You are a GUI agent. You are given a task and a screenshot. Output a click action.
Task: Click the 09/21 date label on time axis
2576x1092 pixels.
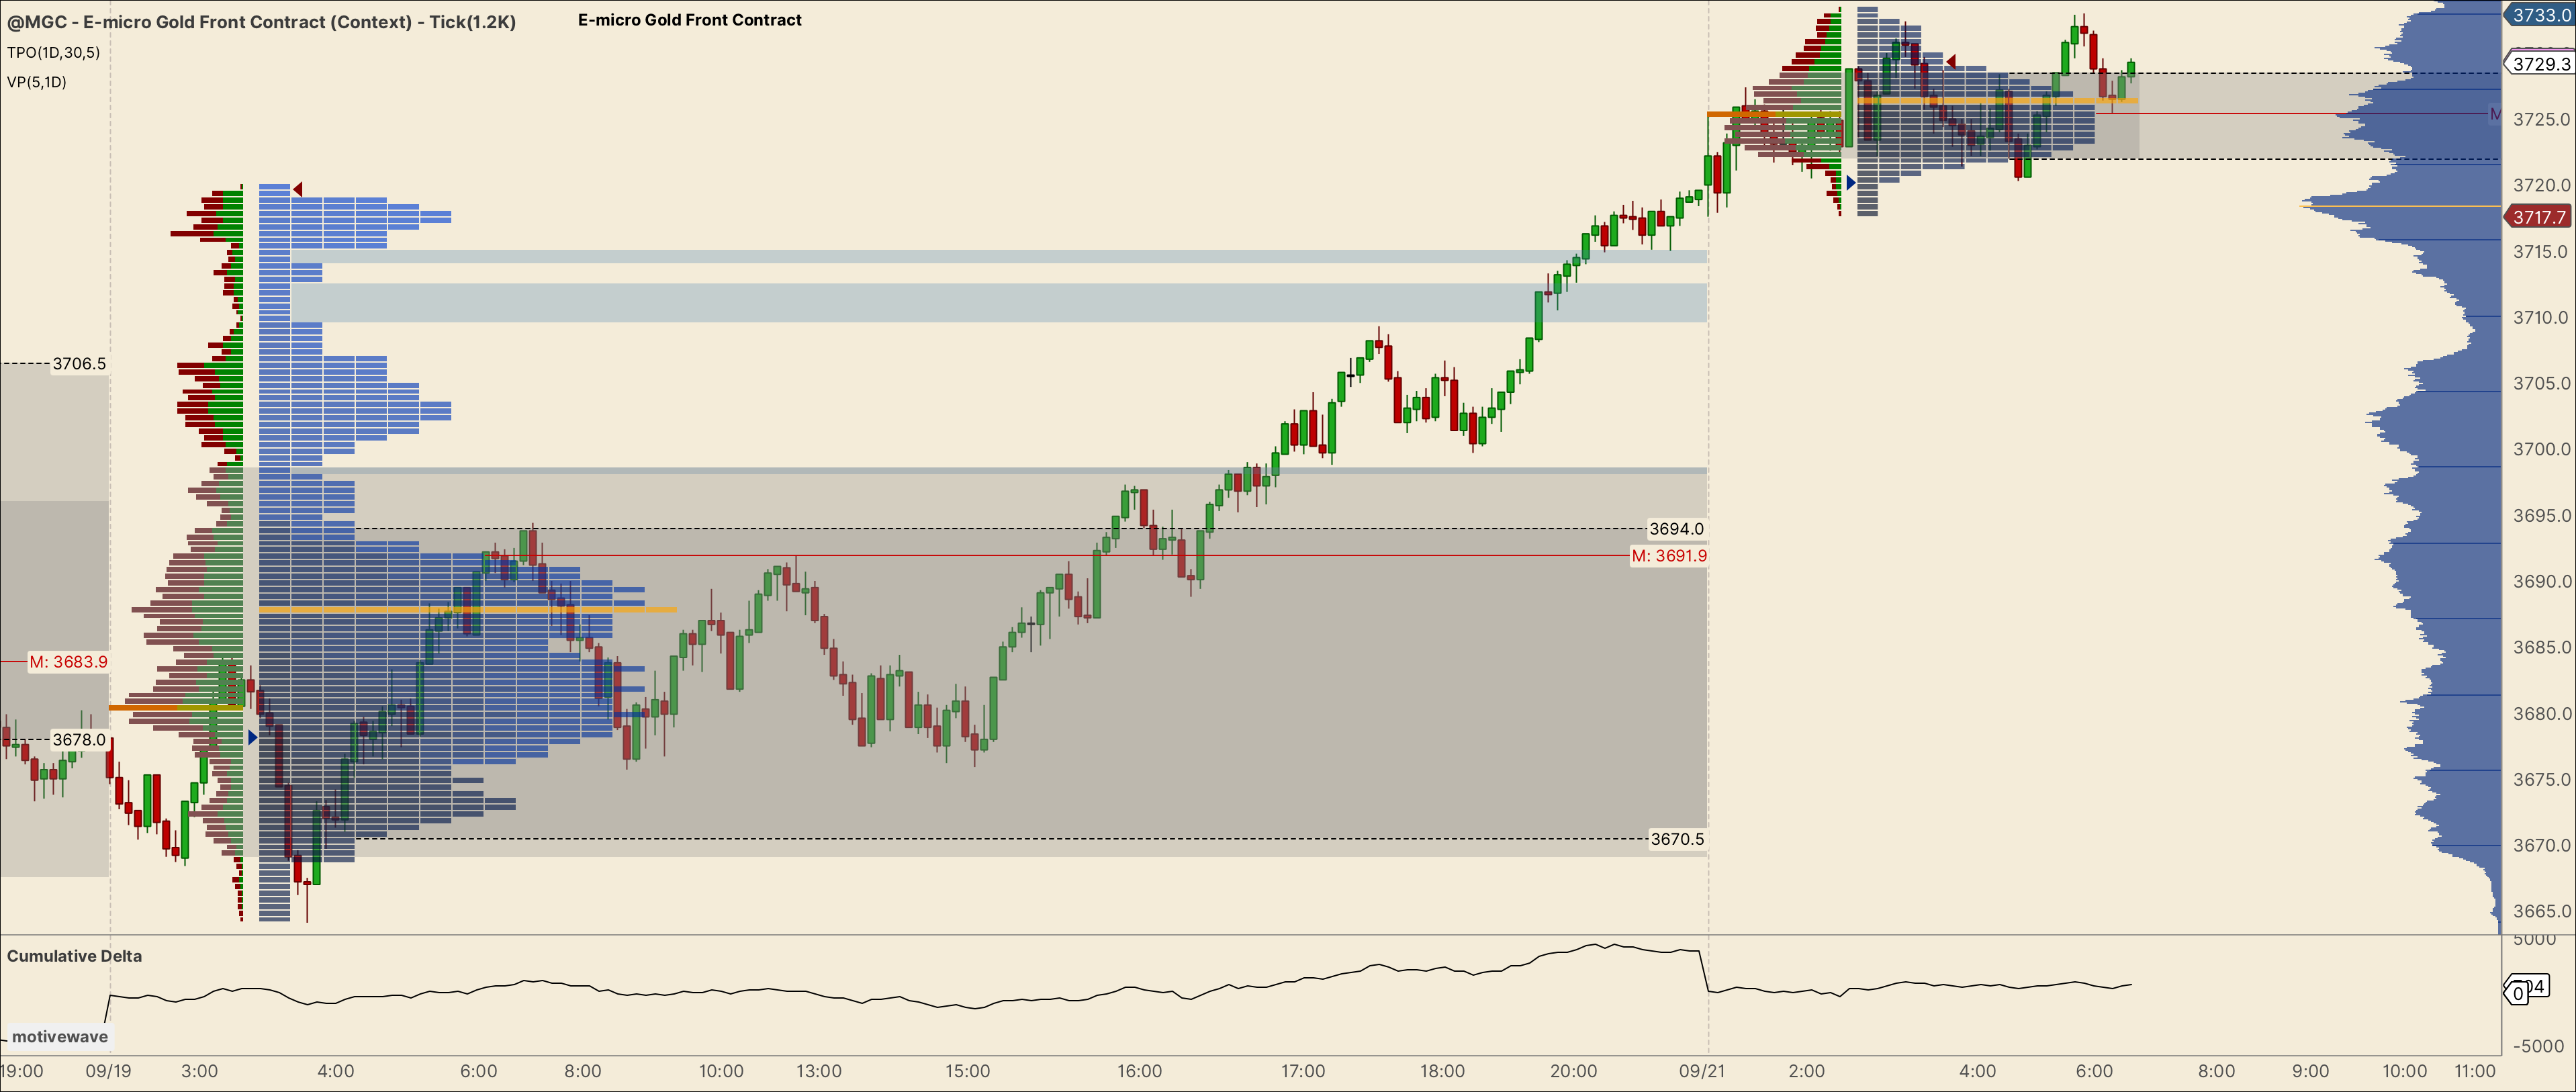[x=1702, y=1071]
